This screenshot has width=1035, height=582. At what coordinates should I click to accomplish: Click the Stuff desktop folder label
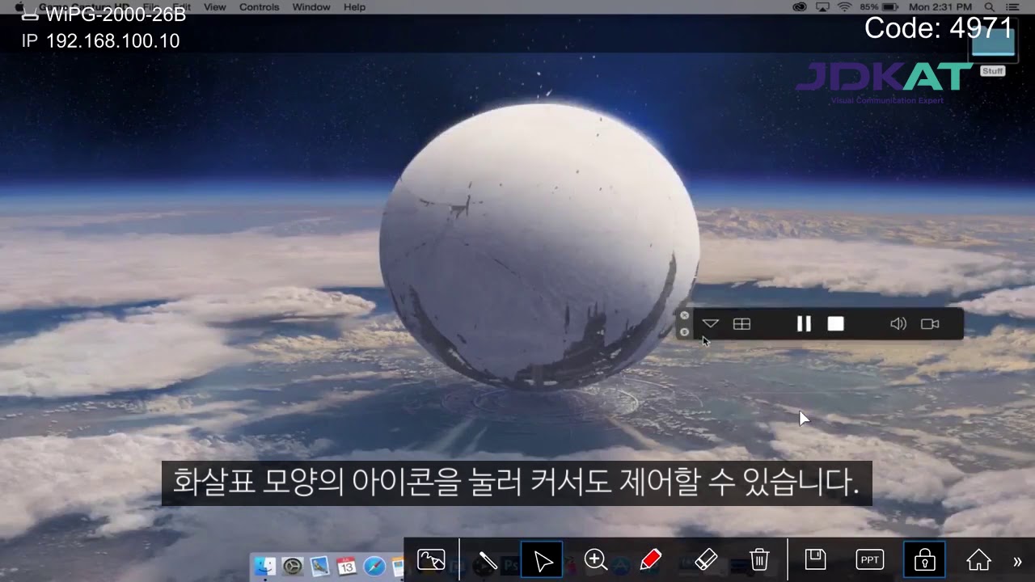coord(992,71)
